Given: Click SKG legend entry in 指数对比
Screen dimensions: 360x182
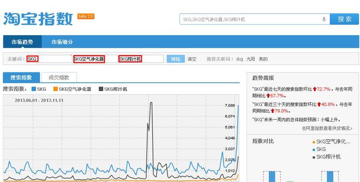Looking at the screenshot, I should [319, 149].
